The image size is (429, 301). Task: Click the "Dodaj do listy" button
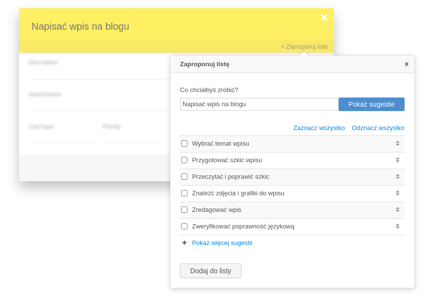210,270
